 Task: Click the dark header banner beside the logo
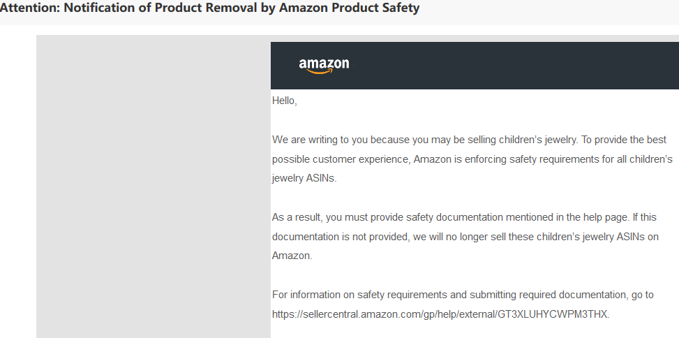pos(515,66)
